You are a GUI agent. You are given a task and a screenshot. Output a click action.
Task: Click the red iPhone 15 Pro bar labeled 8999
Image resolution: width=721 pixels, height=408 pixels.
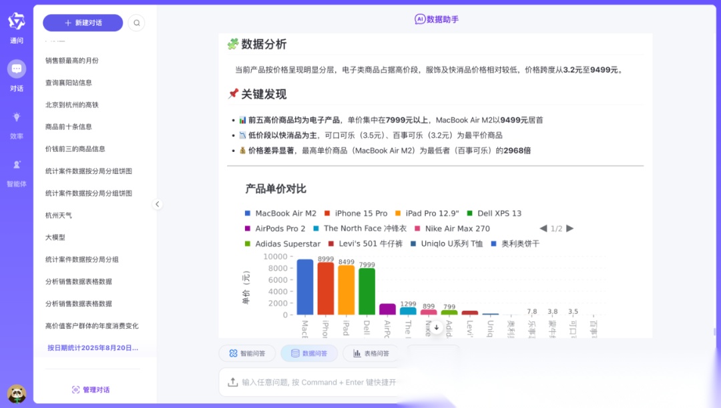click(326, 289)
